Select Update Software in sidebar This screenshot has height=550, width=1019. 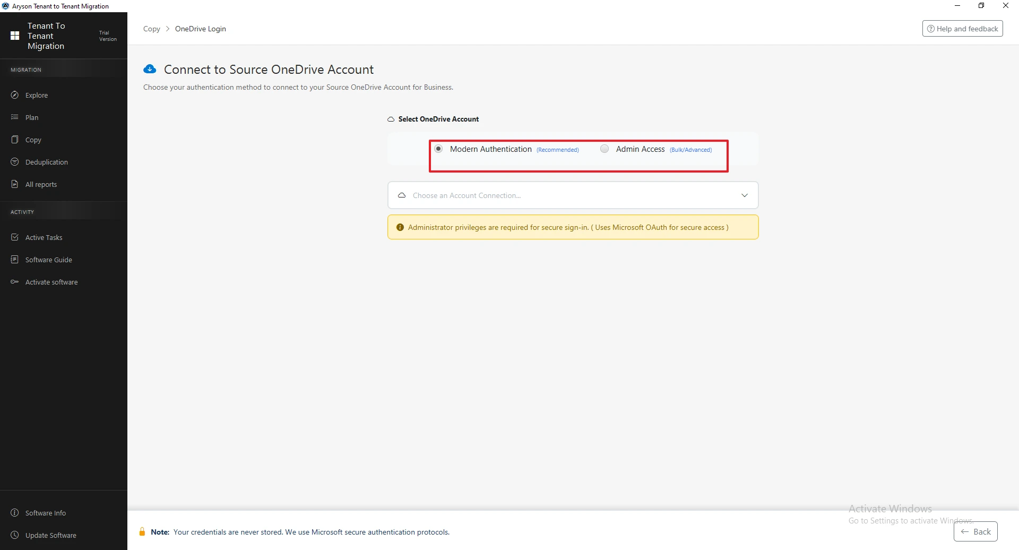click(x=64, y=535)
